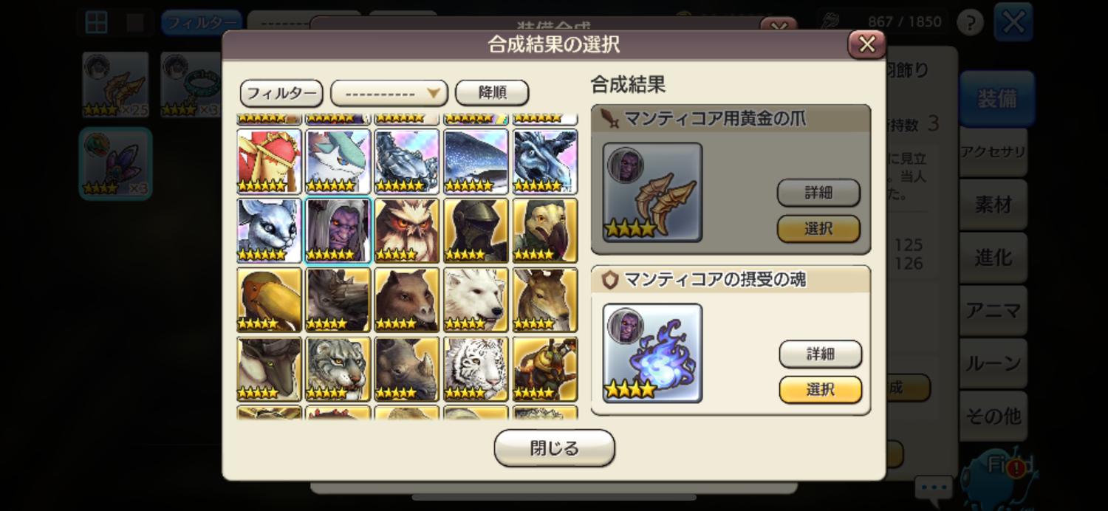The width and height of the screenshot is (1108, 511).
Task: Click 選択 for マンティコアの摂受の魂
Action: [821, 390]
